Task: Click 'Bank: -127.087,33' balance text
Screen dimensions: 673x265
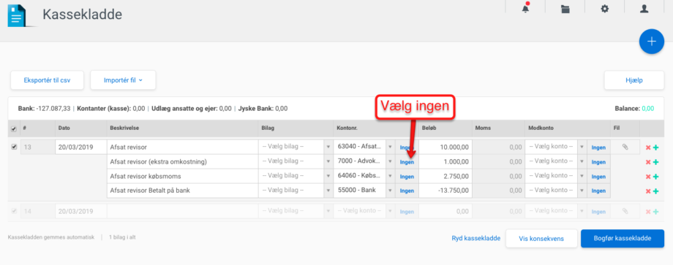Action: pyautogui.click(x=45, y=109)
